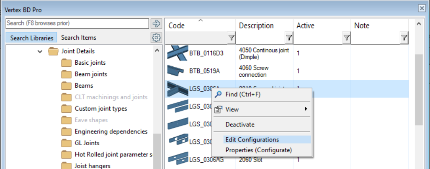
Task: Select Search Libraries tab
Action: (32, 38)
